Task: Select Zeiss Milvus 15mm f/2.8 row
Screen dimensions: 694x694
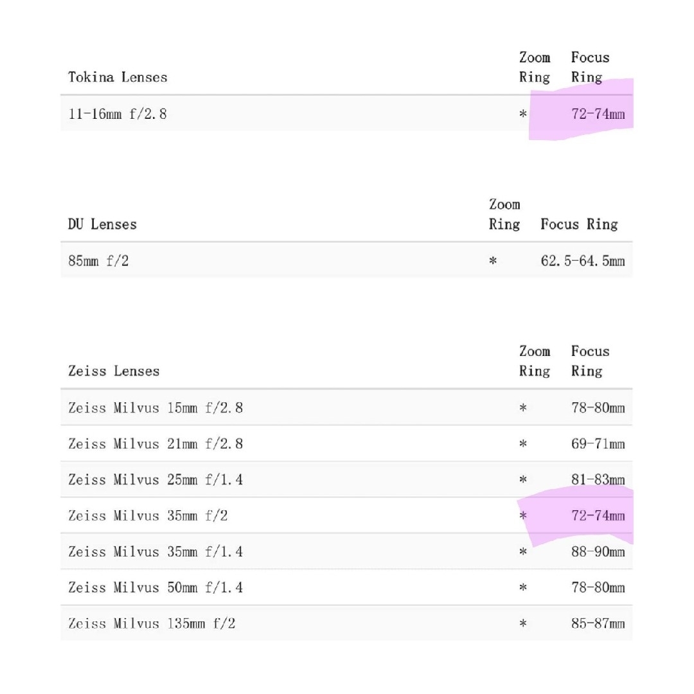Action: click(x=346, y=407)
